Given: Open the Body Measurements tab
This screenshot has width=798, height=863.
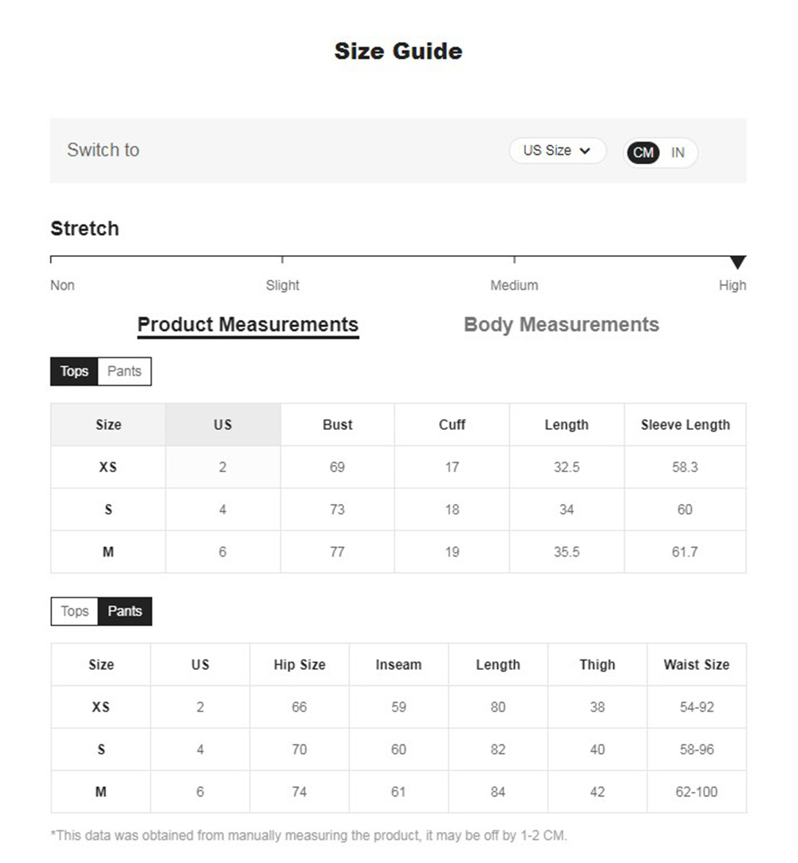Looking at the screenshot, I should click(x=561, y=325).
